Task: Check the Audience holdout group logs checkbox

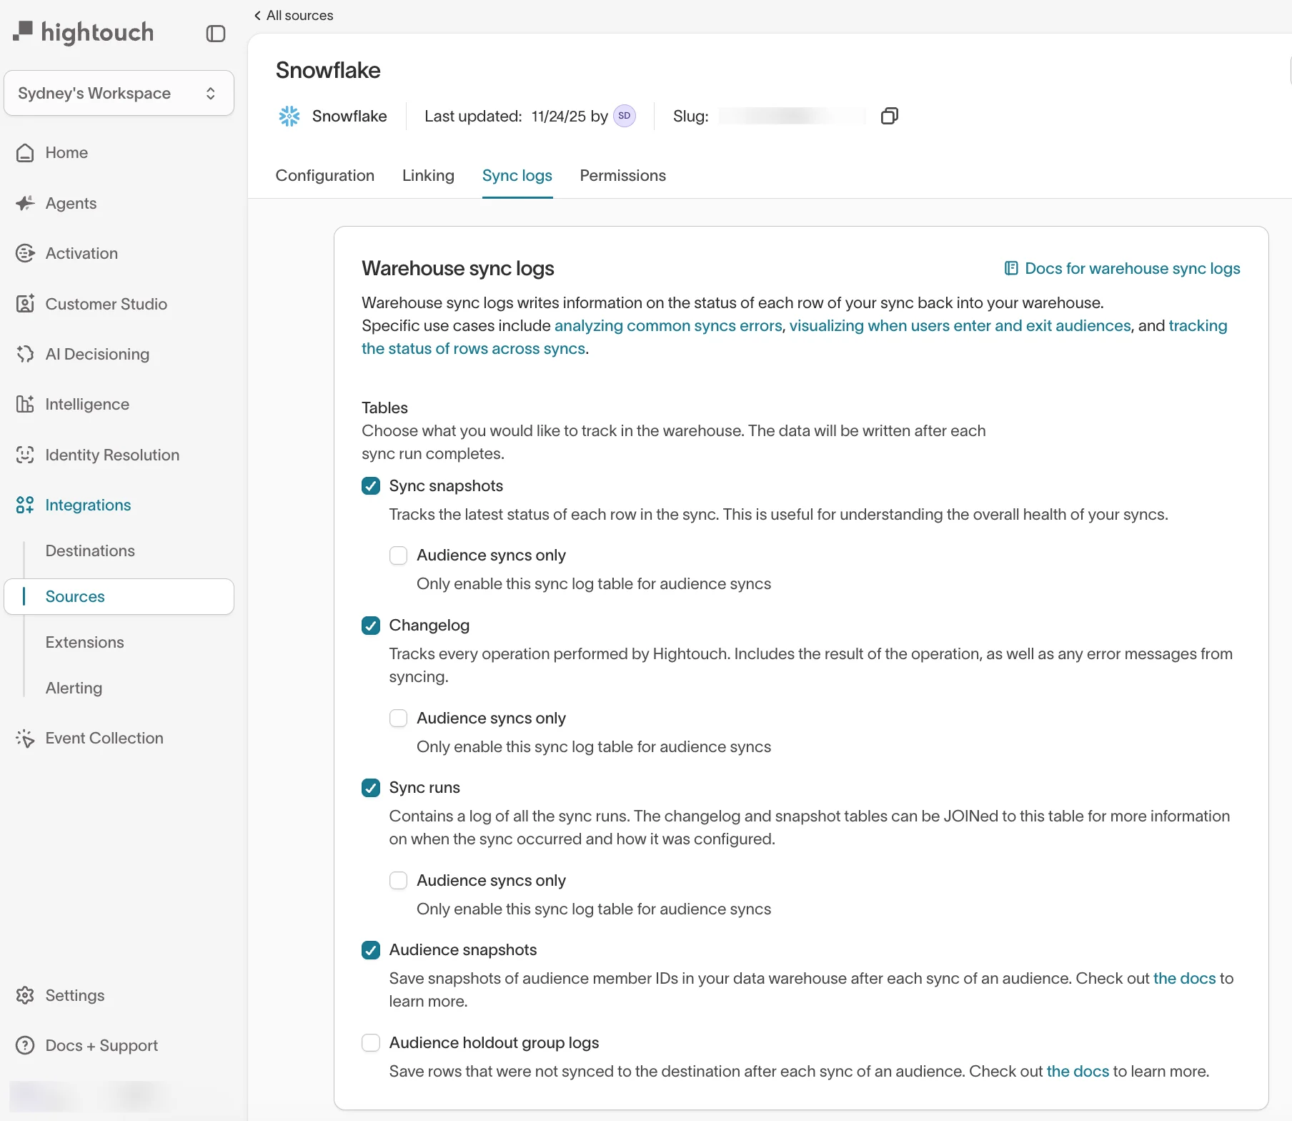Action: coord(371,1043)
